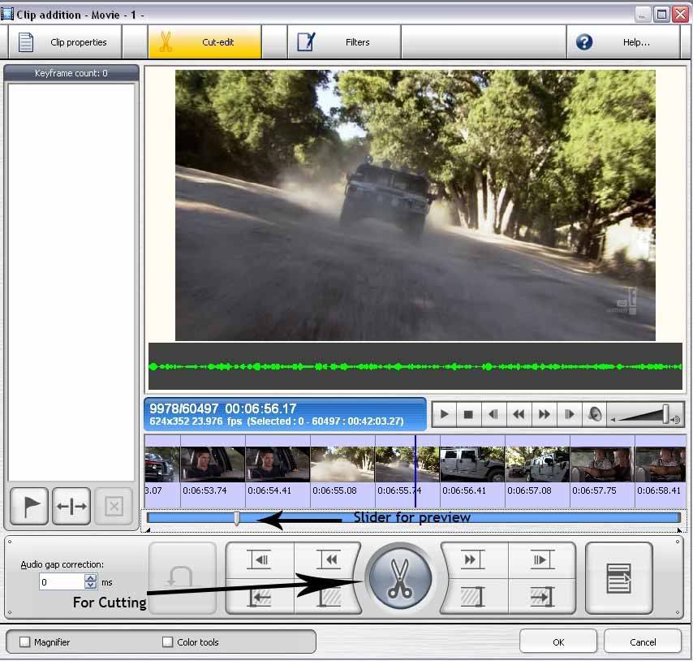Screen dimensions: 693x661
Task: Click the video preview frame
Action: (x=415, y=205)
